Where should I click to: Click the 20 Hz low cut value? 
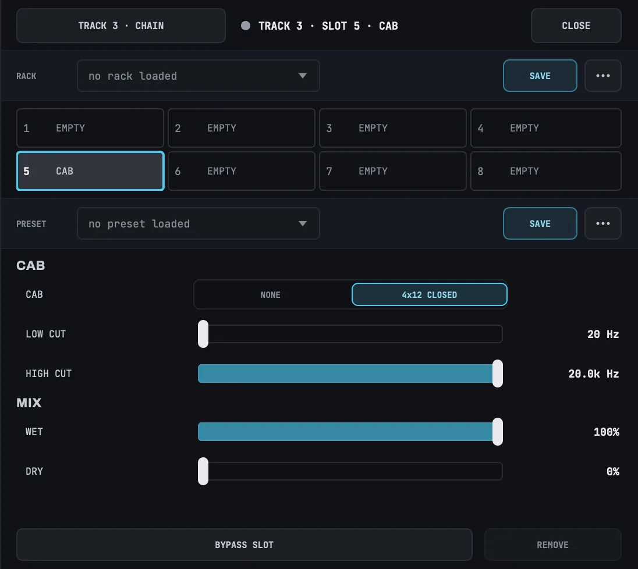[x=603, y=334]
